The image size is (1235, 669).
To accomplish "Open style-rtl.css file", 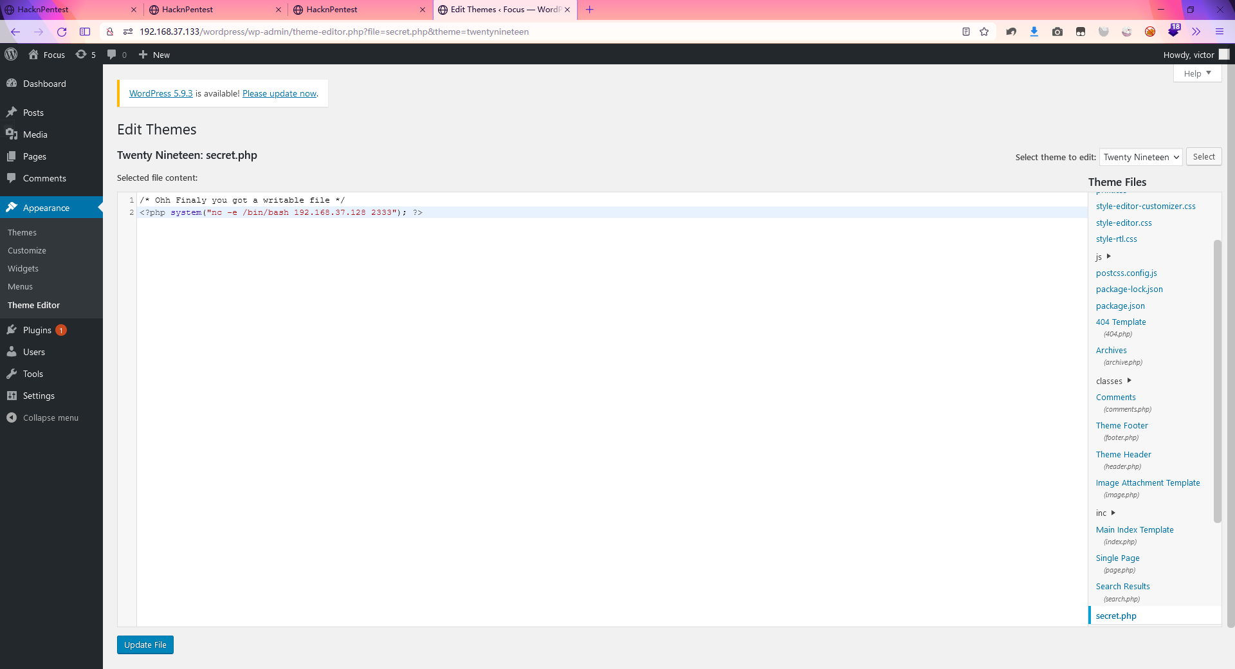I will [1116, 239].
